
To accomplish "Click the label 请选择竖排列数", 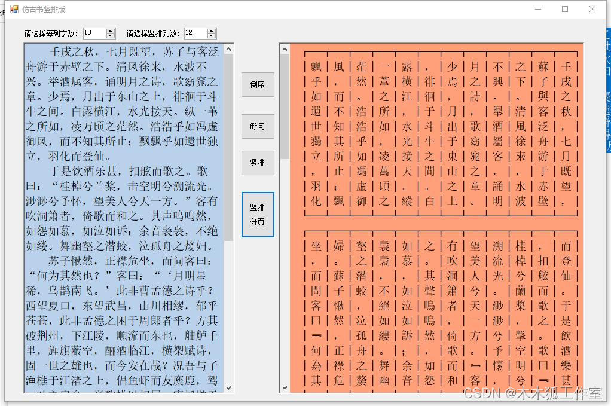I will coord(153,33).
